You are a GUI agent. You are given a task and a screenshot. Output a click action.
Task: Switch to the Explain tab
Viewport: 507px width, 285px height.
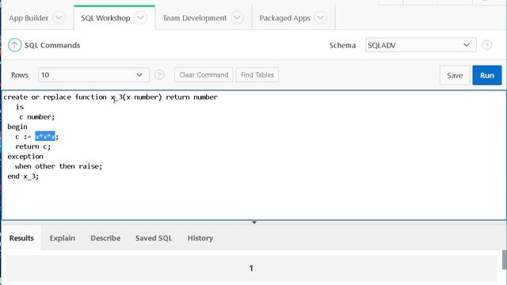(x=62, y=238)
